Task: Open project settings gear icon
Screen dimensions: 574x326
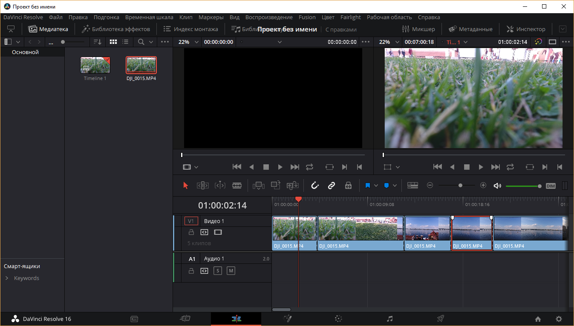Action: point(559,319)
